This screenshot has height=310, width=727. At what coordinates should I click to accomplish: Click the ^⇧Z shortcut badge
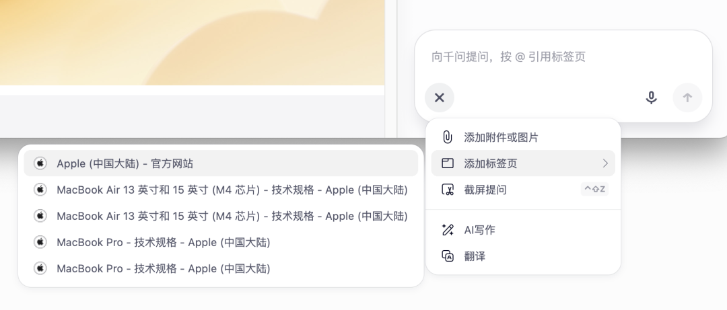pos(594,189)
